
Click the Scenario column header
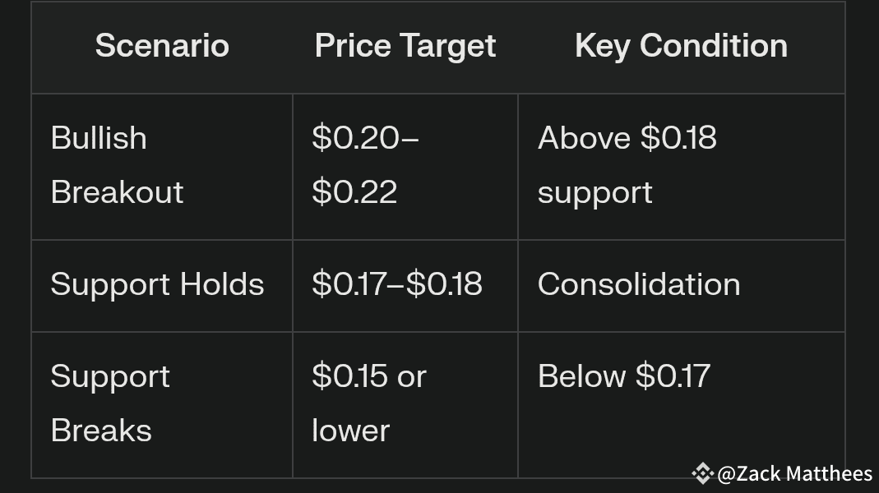click(x=162, y=46)
